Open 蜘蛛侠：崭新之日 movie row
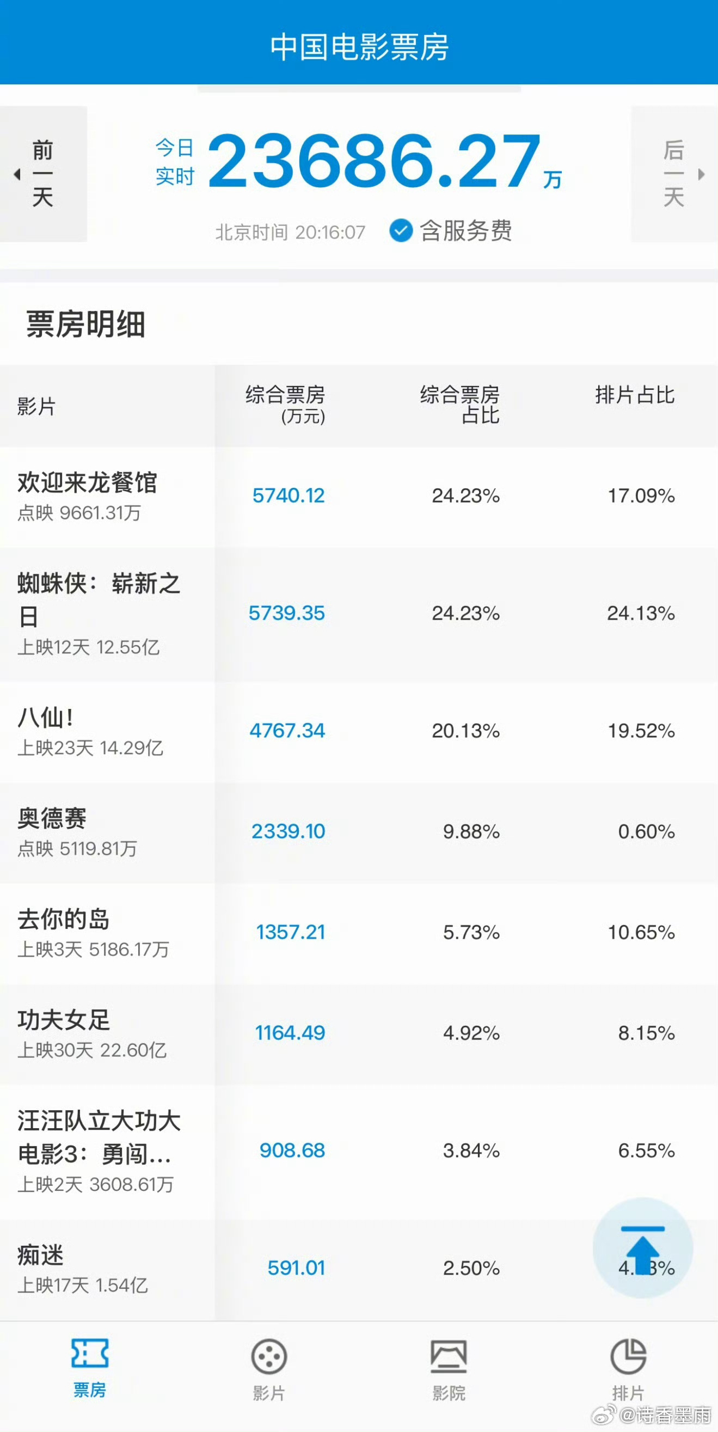The height and width of the screenshot is (1432, 718). [359, 614]
